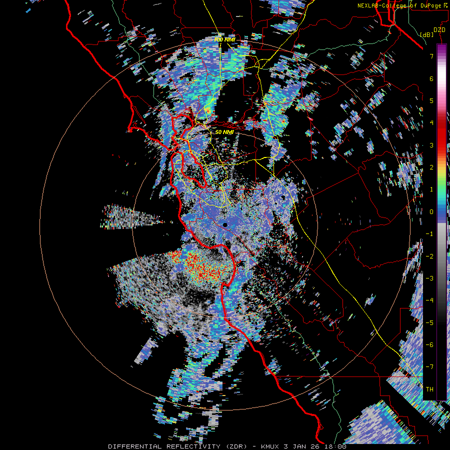Click the 1 tick value on the color scale

coord(431,189)
